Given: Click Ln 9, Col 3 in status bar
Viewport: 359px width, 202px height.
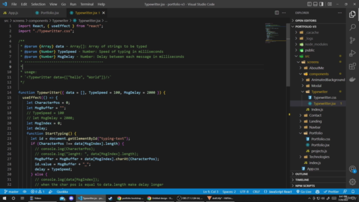Looking at the screenshot, I should [x=211, y=192].
